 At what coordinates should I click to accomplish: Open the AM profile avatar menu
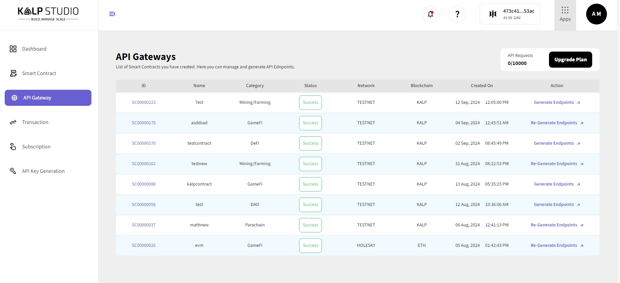[x=596, y=14]
